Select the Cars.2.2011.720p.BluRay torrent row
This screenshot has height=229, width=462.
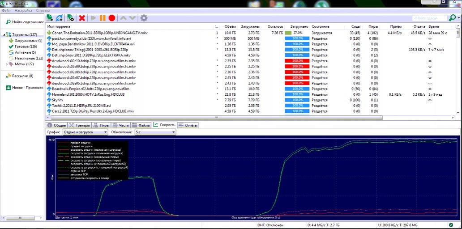251,111
